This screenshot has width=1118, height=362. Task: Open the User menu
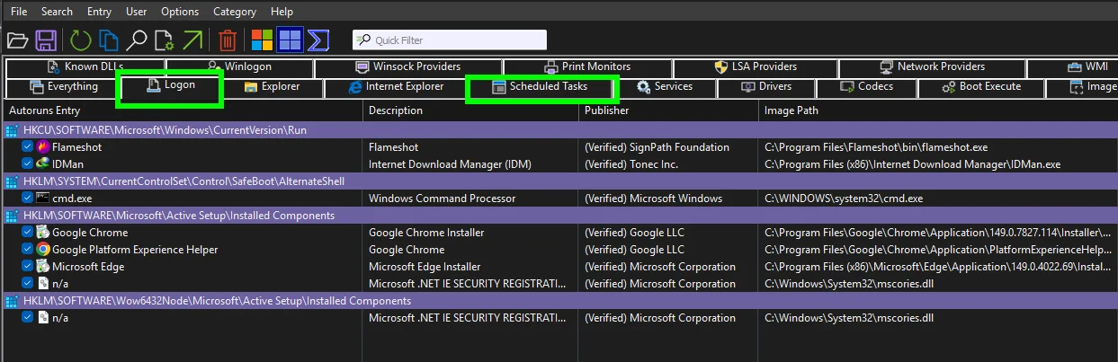coord(137,12)
